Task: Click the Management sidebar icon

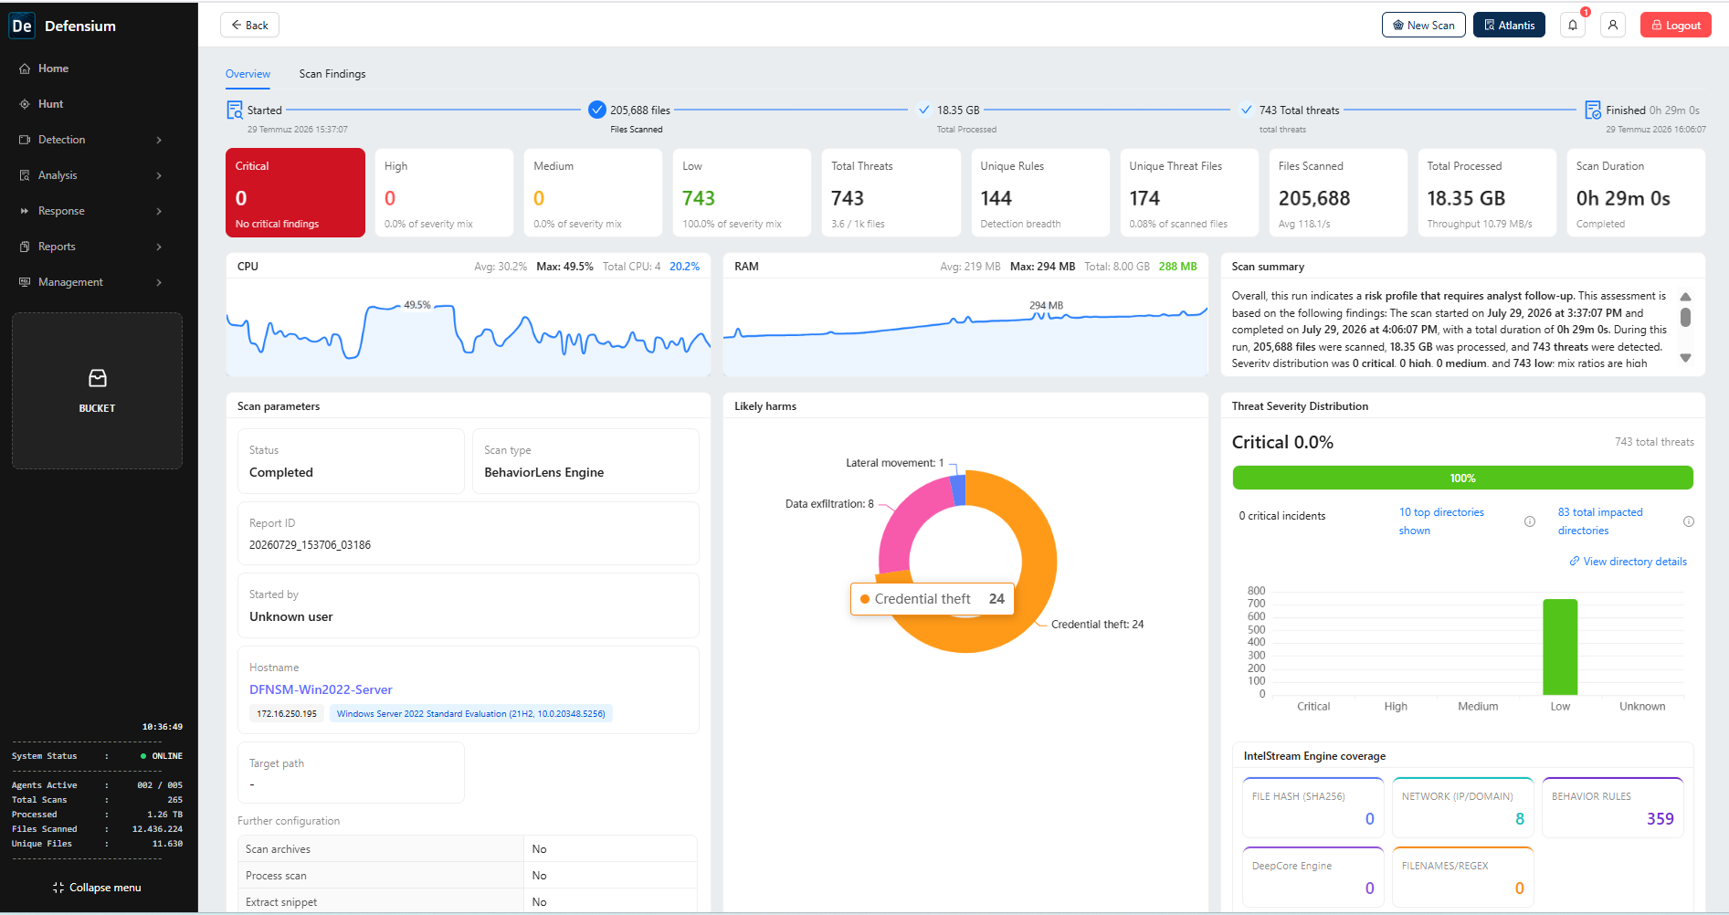Action: coord(25,282)
